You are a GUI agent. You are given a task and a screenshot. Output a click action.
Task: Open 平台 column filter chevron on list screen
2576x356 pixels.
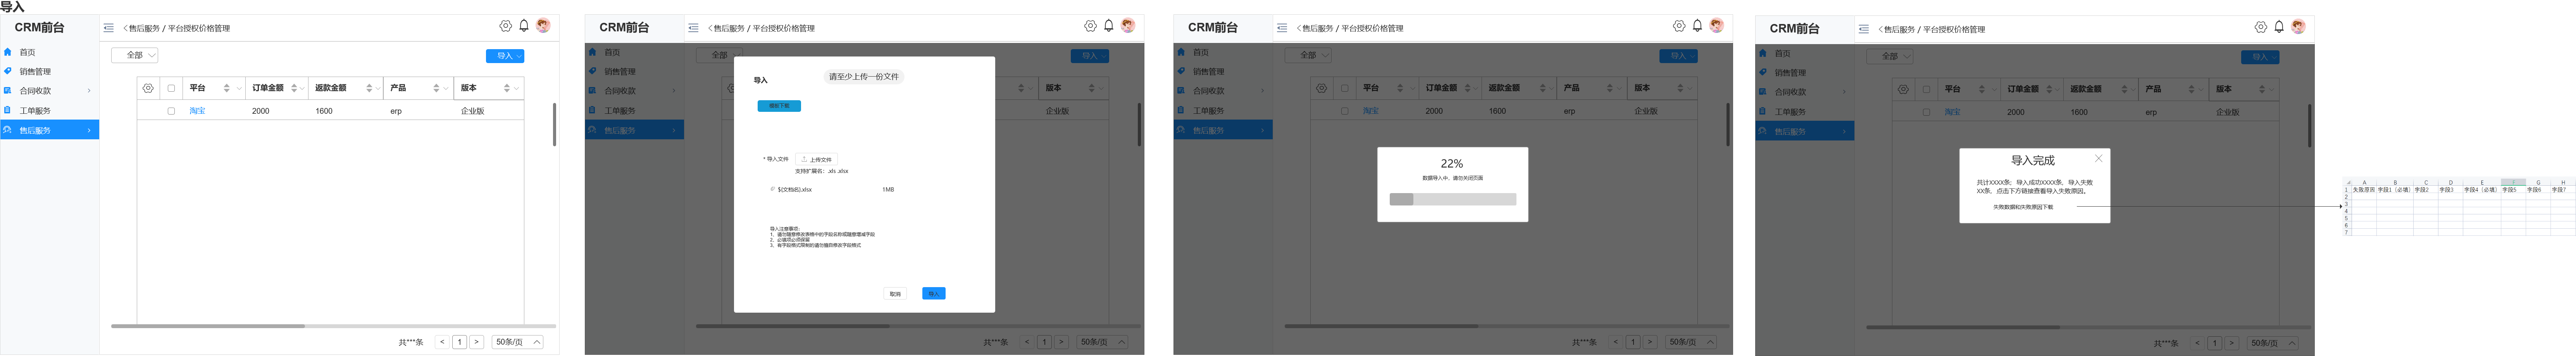coord(239,88)
